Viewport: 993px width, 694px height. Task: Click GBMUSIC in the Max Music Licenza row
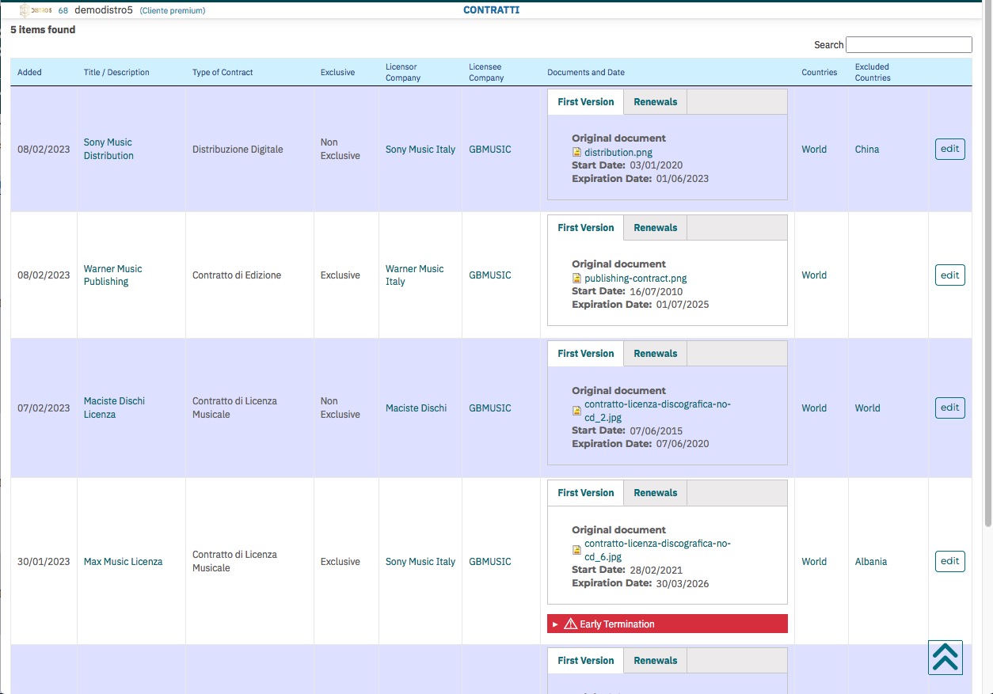(x=490, y=562)
